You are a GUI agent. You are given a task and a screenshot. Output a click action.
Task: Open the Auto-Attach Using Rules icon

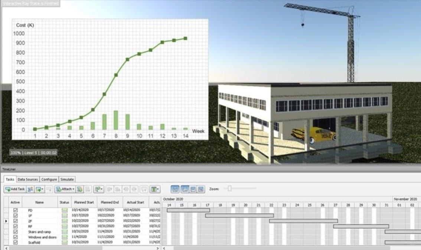(80, 189)
